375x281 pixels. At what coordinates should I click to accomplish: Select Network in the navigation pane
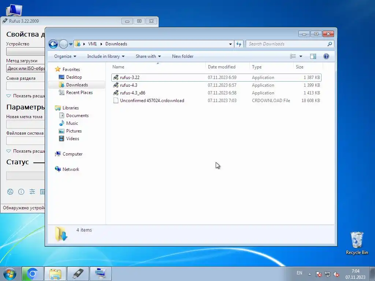(x=71, y=169)
